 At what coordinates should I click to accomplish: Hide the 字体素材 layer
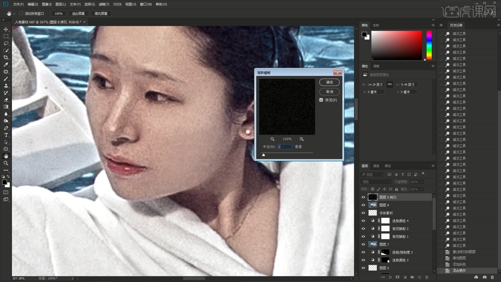pyautogui.click(x=363, y=213)
